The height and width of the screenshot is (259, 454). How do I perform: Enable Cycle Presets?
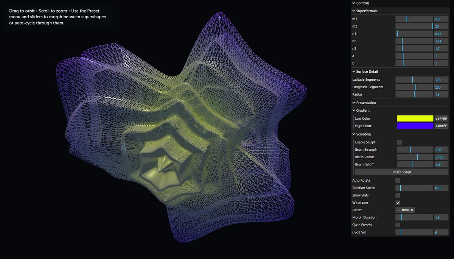(x=398, y=225)
